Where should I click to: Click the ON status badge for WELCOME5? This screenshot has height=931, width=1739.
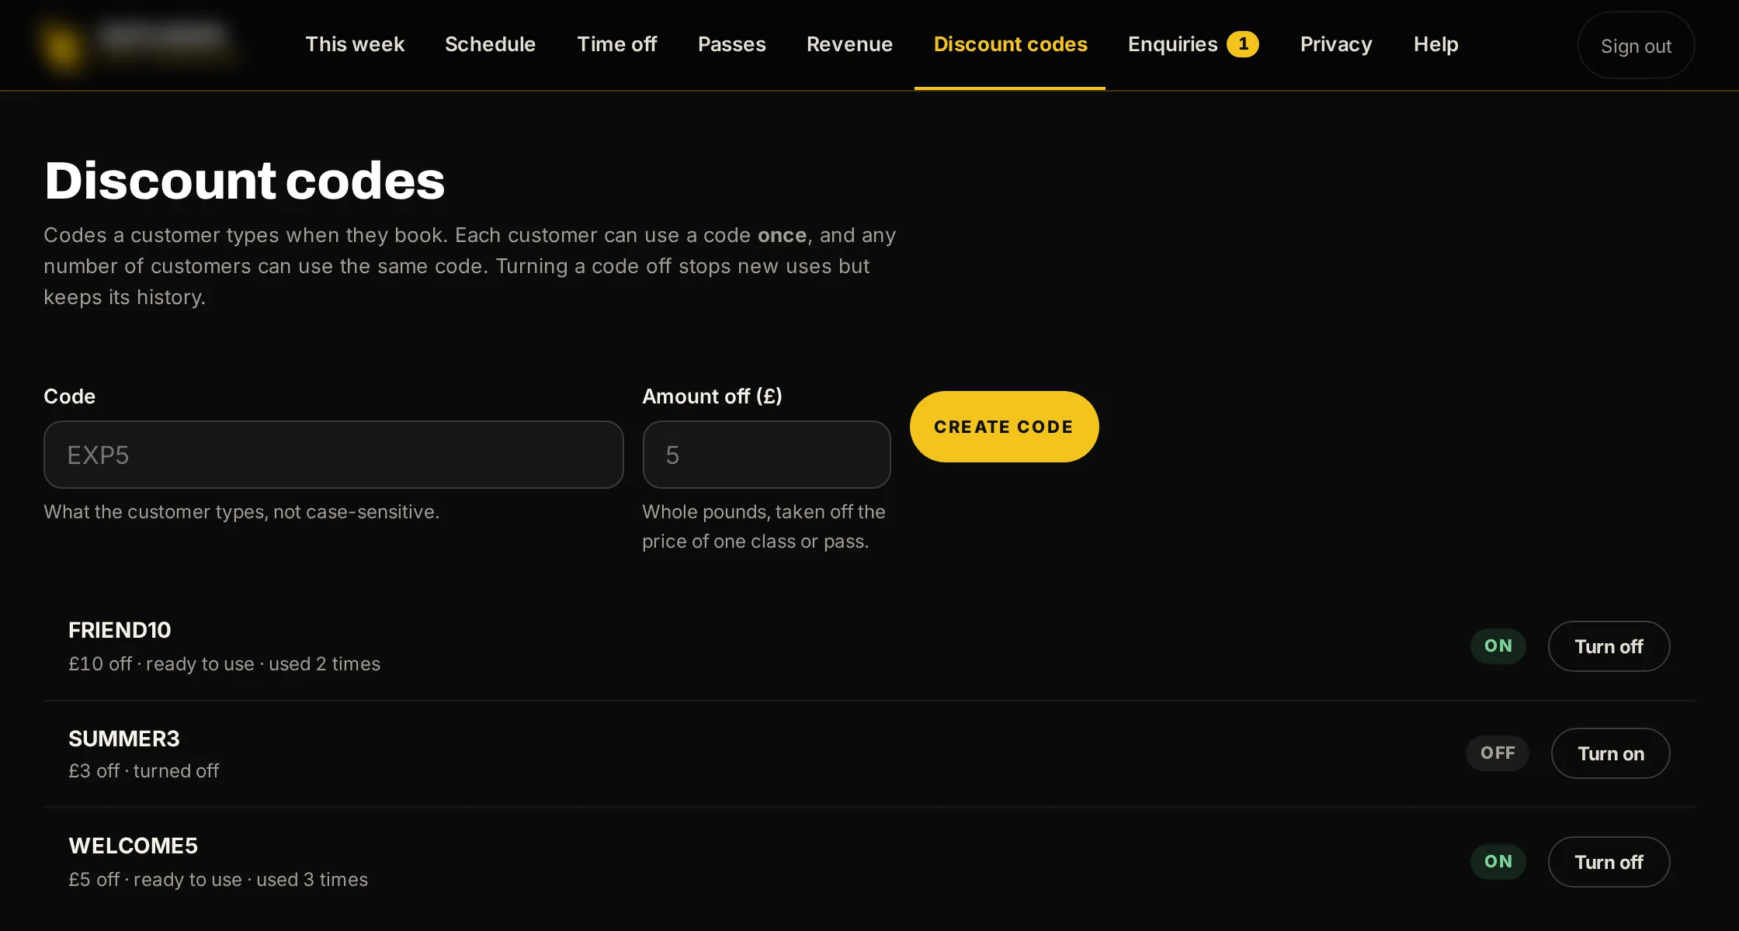coord(1498,861)
